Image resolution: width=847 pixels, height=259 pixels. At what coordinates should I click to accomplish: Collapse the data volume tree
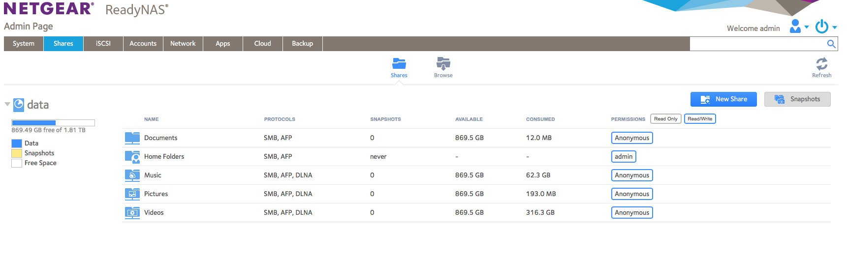click(7, 104)
